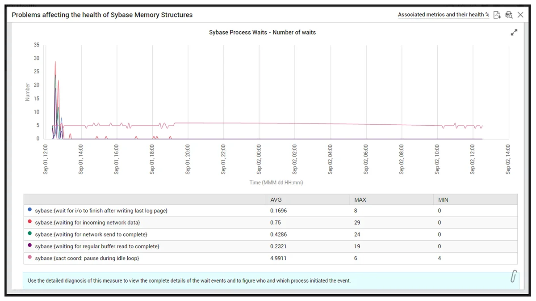536x301 pixels.
Task: Click MIN value 4
Action: 440,259
